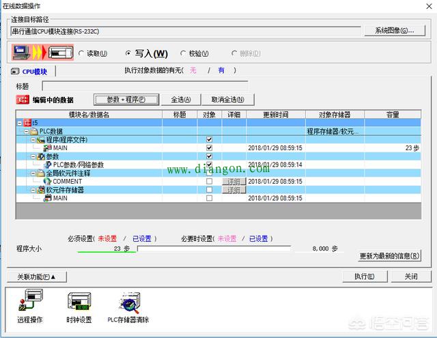
Task: Select the 校验 verify radio button
Action: coord(183,53)
